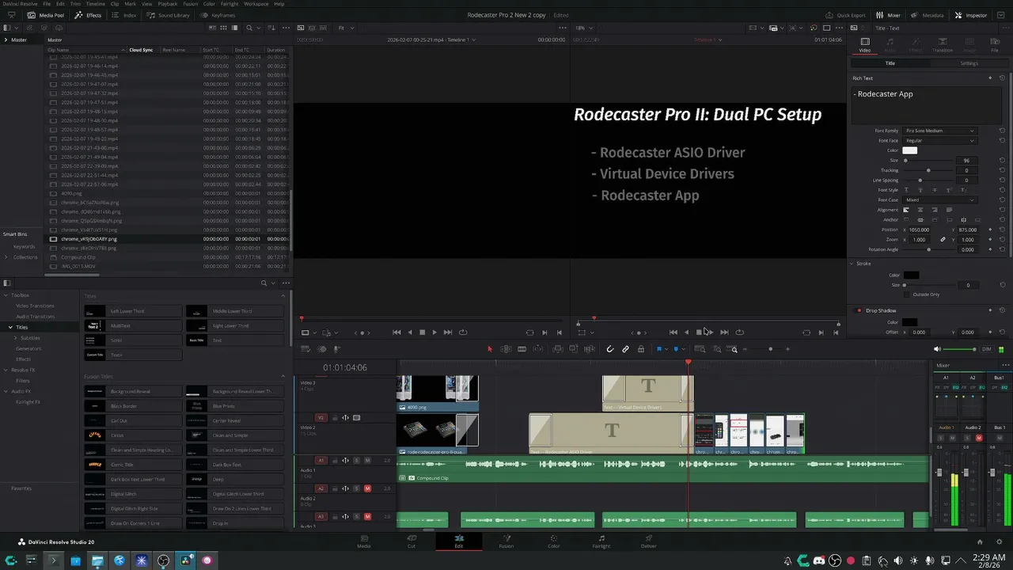Stop playback in the timeline viewer

[x=699, y=332]
